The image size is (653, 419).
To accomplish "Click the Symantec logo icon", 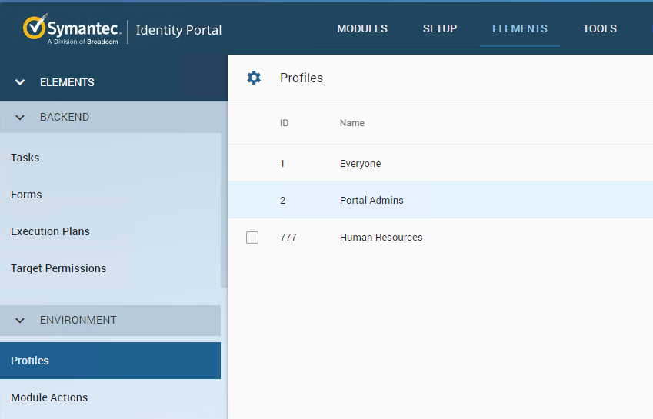I will point(35,28).
